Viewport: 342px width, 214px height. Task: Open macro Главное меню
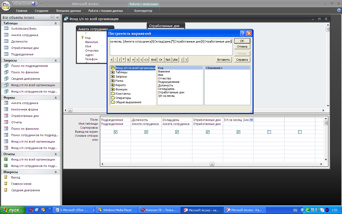click(x=21, y=184)
